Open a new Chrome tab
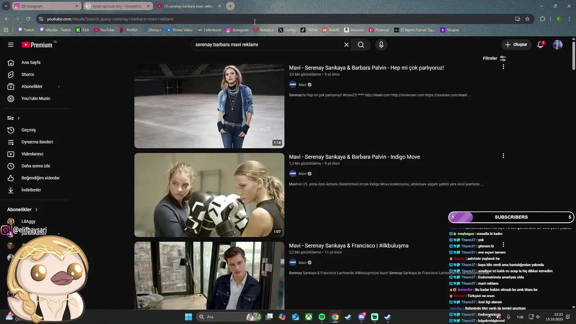Image resolution: width=576 pixels, height=324 pixels. [230, 6]
